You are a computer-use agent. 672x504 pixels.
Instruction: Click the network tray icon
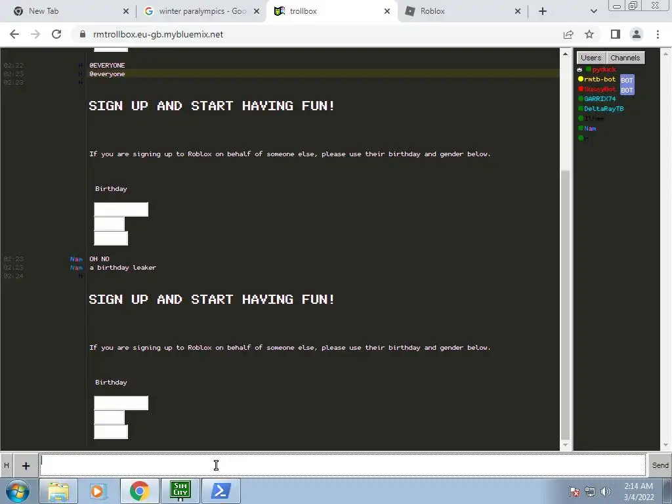pyautogui.click(x=590, y=492)
